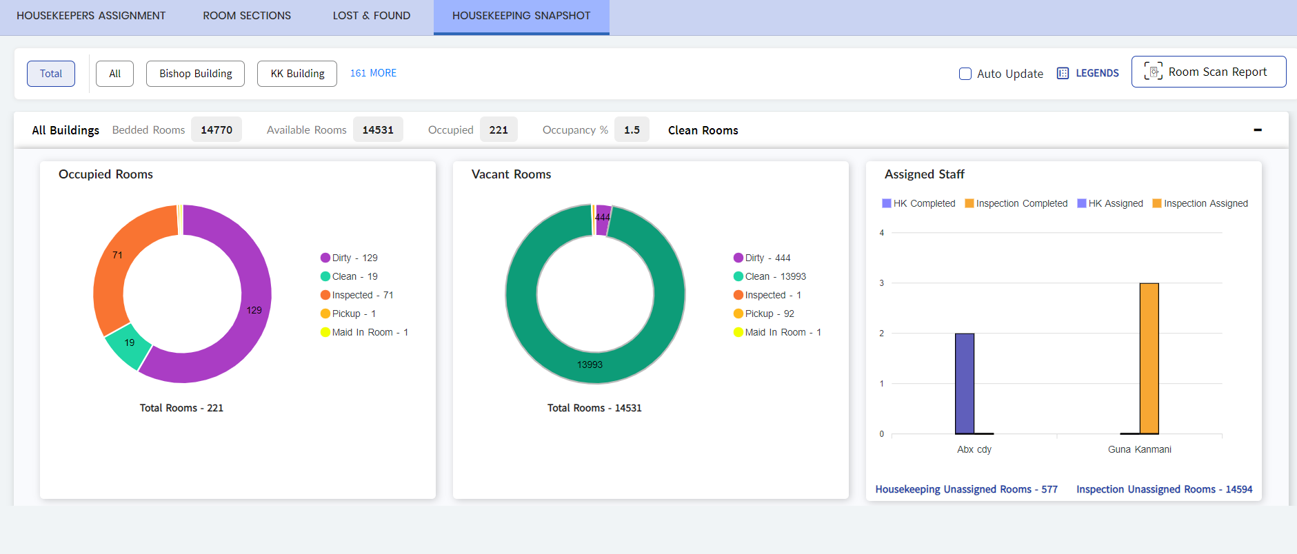Screen dimensions: 1297x554
Task: Open Housekeeping Unassigned Rooms link
Action: click(x=966, y=489)
